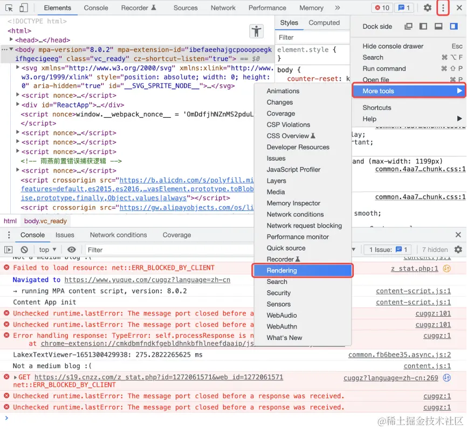The width and height of the screenshot is (467, 430).
Task: Open the three-dot customize DevTools menu
Action: tap(443, 8)
